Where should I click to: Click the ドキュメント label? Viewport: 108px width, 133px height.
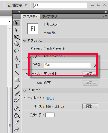pos(52,24)
